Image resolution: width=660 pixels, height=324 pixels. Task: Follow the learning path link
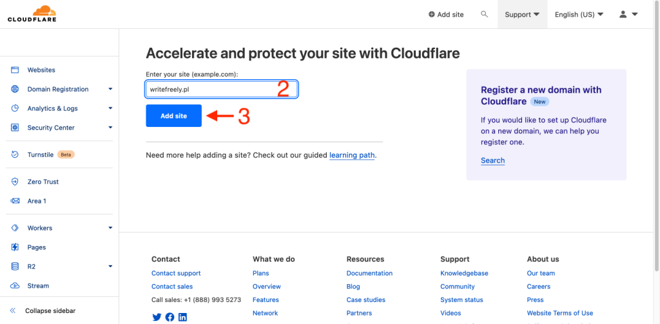pos(352,155)
